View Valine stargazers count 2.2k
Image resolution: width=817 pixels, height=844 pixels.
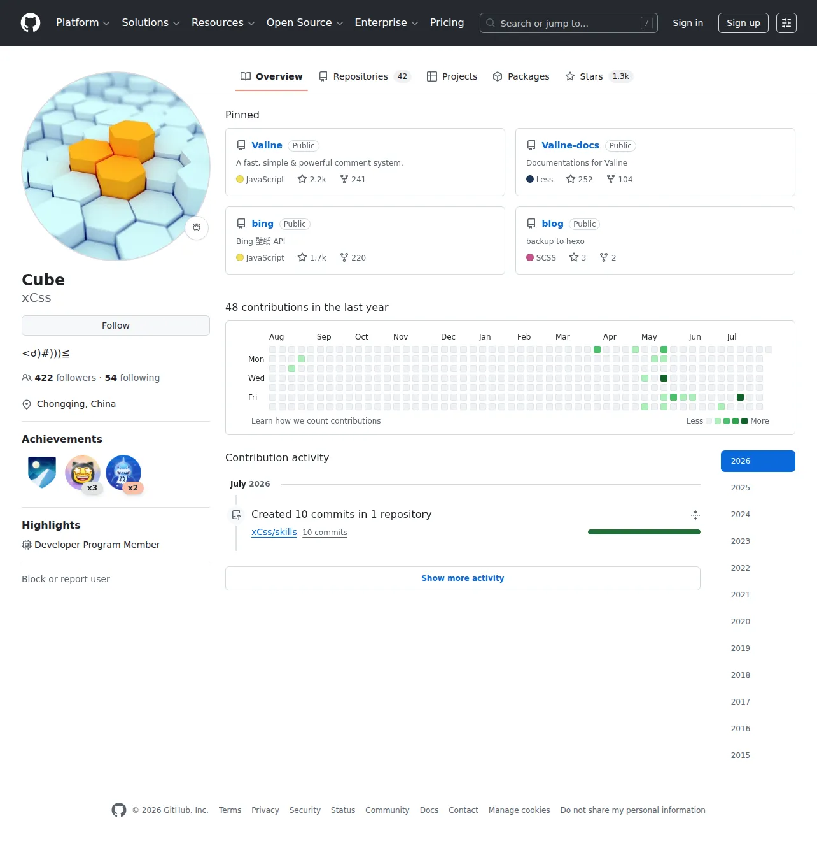pos(312,180)
